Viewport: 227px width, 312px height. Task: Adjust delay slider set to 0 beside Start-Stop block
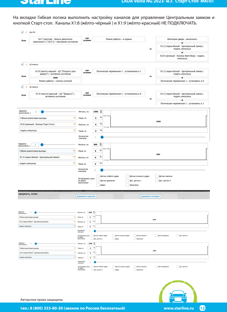(42, 112)
